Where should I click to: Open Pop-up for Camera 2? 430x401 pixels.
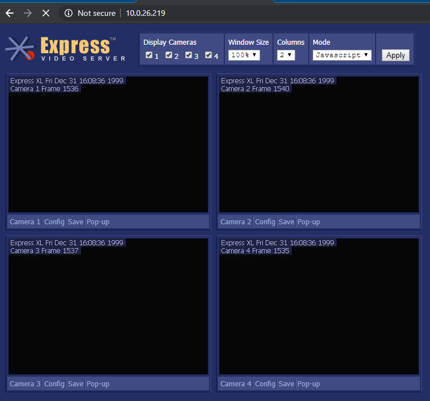pyautogui.click(x=309, y=222)
